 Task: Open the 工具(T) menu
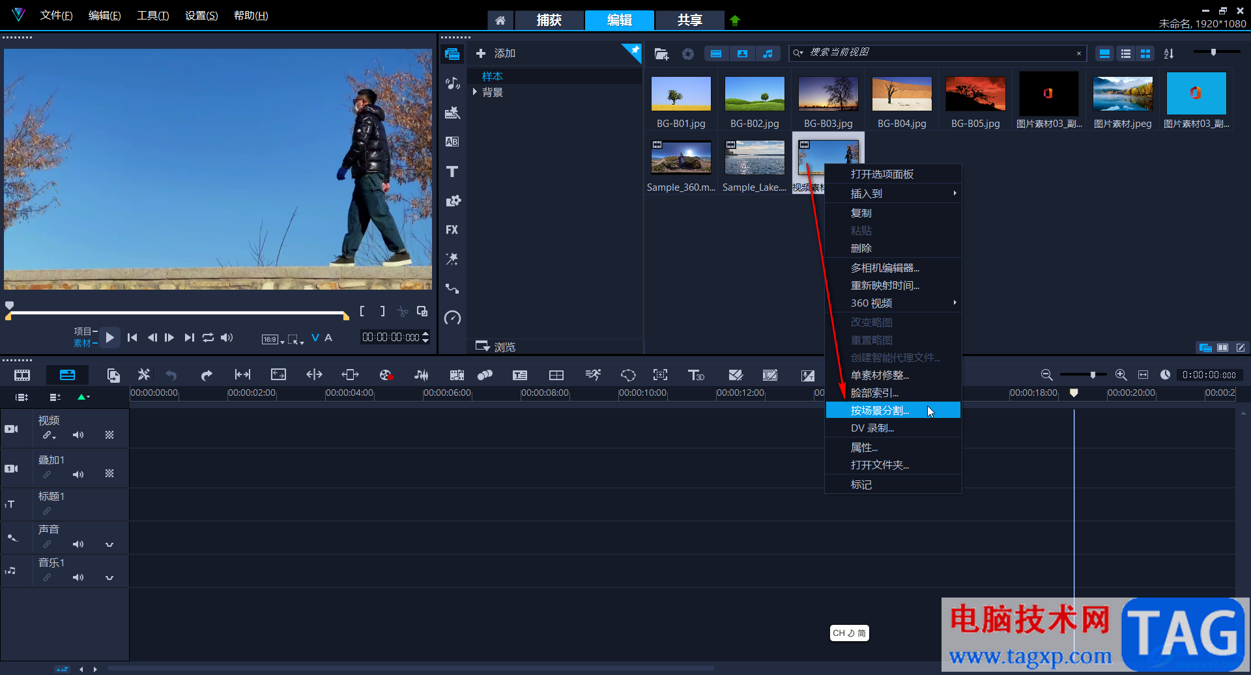[152, 16]
